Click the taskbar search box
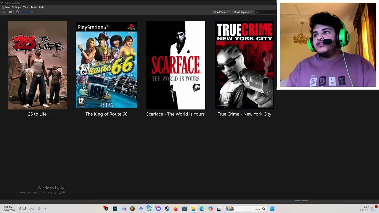 tap(246, 209)
